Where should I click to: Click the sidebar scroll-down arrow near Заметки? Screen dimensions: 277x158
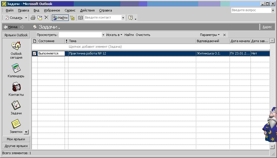click(26, 132)
